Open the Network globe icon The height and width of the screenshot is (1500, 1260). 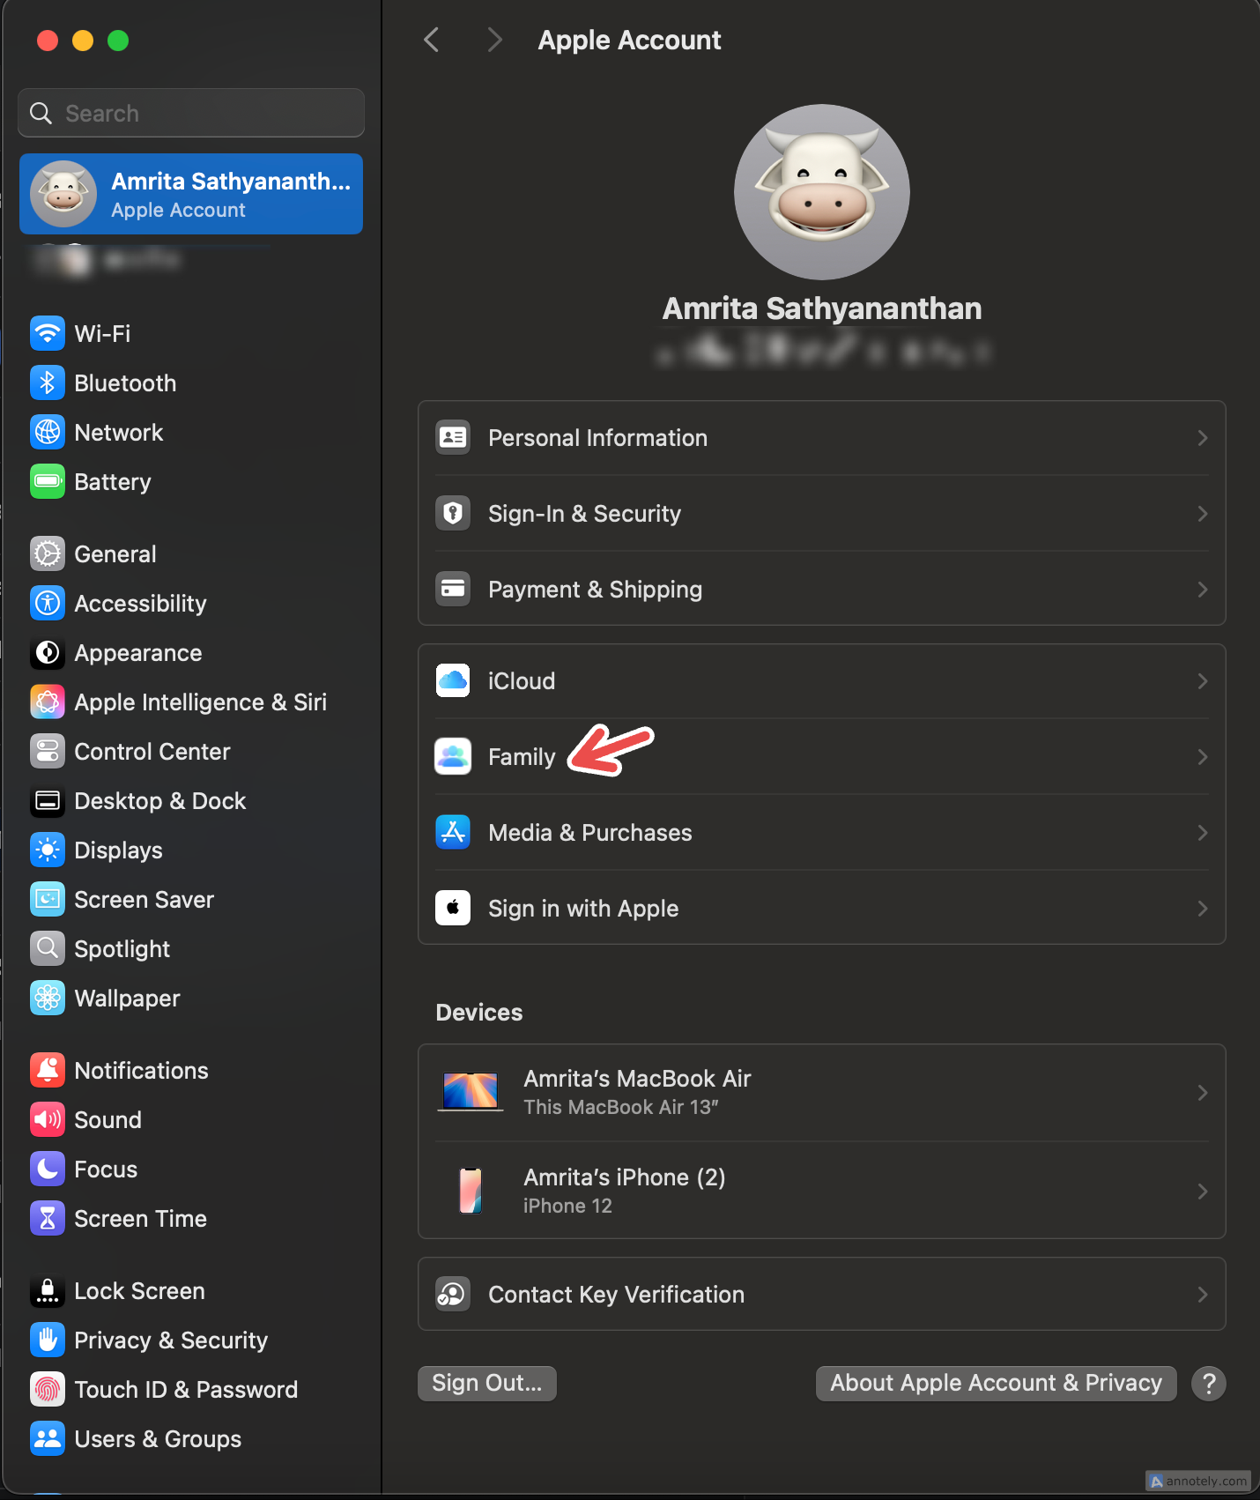48,432
